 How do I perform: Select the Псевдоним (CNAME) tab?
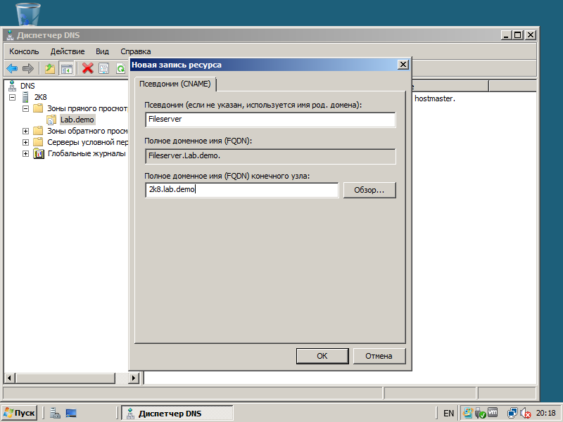[x=175, y=84]
